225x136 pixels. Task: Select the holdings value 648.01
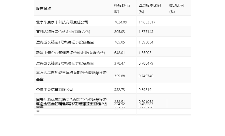120,53
